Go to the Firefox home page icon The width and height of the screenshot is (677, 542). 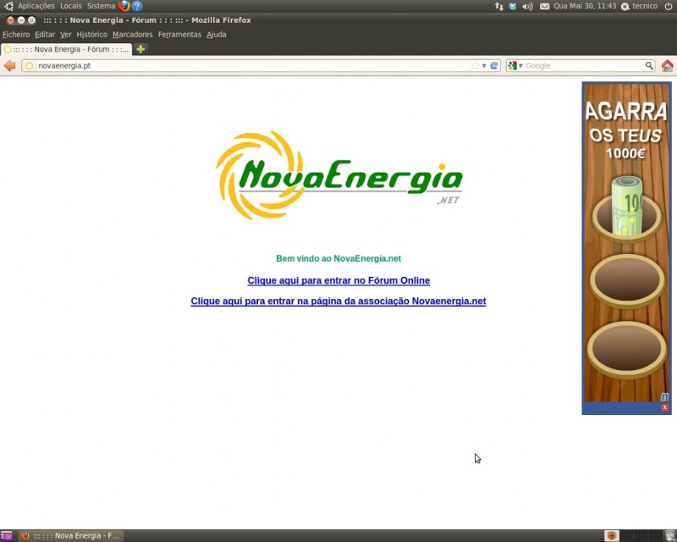pyautogui.click(x=667, y=66)
